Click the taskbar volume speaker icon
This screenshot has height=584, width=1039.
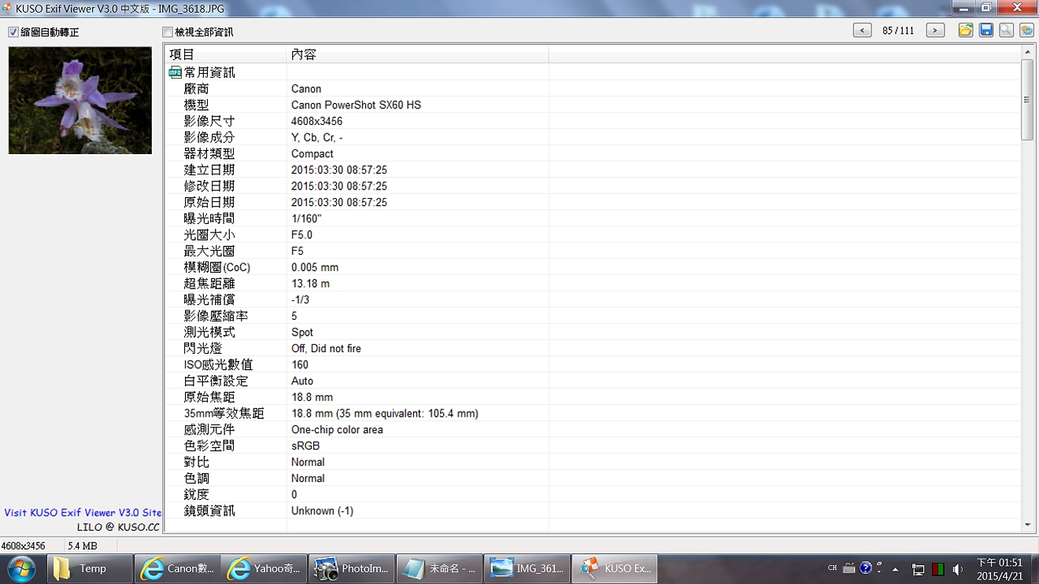point(958,569)
